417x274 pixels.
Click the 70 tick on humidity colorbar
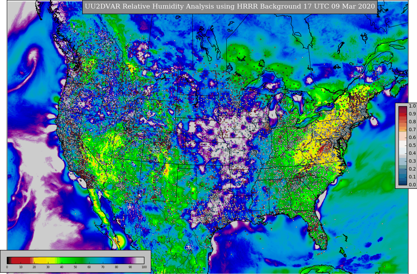(103, 267)
